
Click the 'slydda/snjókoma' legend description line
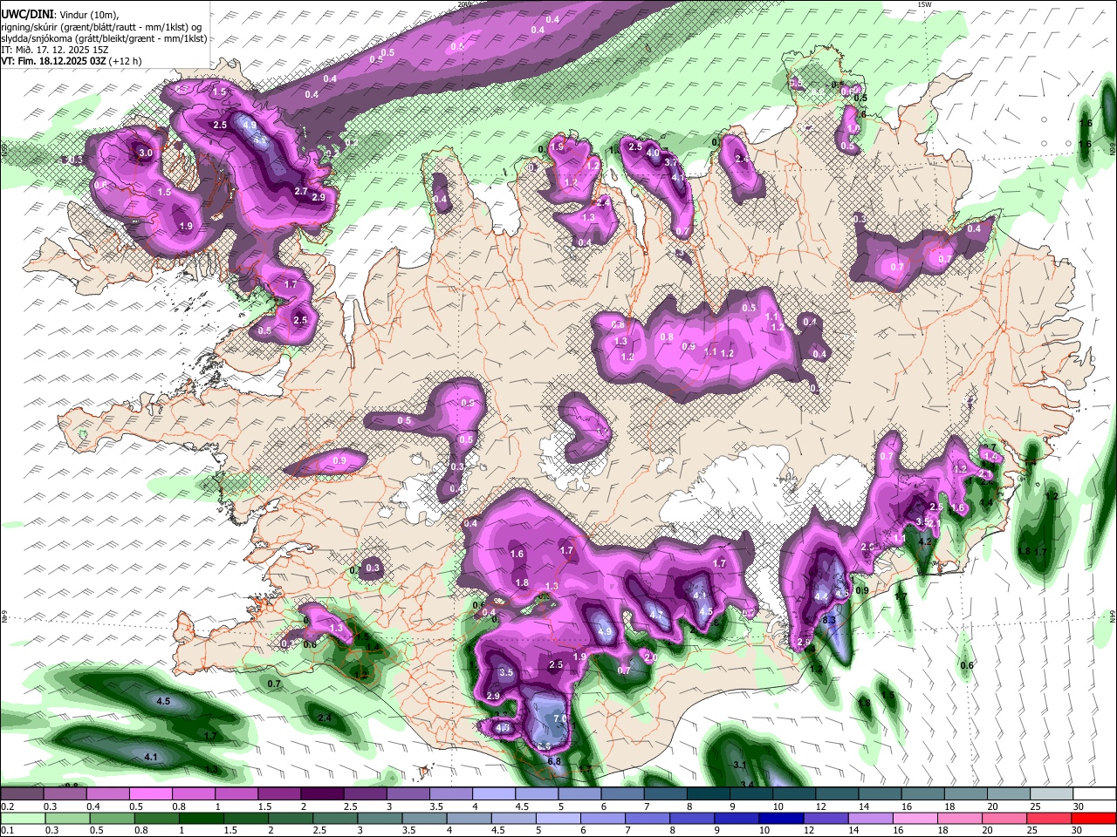point(104,38)
